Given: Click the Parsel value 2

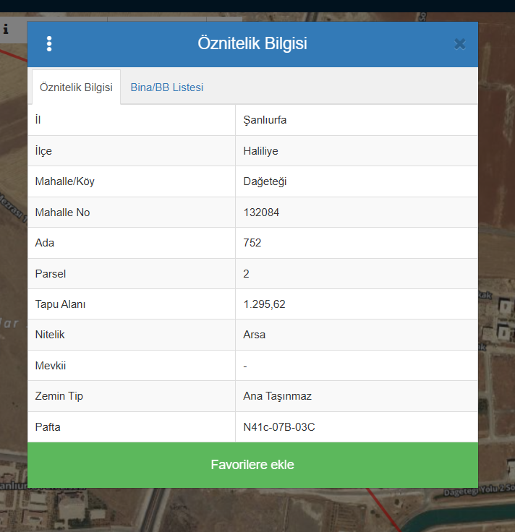Looking at the screenshot, I should click(x=247, y=274).
